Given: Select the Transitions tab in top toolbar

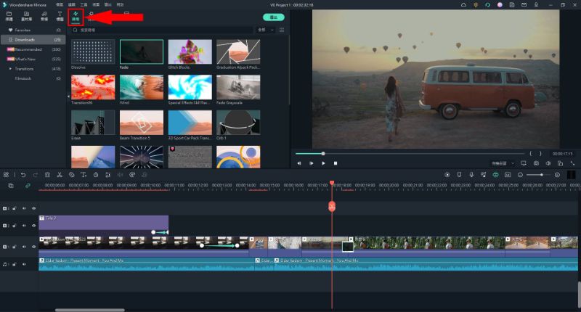Looking at the screenshot, I should (x=76, y=16).
